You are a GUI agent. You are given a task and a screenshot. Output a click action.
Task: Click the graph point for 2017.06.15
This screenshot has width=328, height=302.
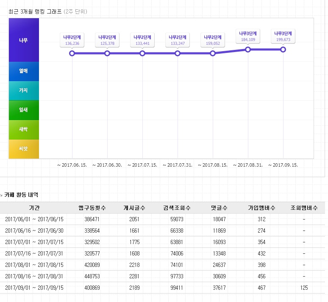[x=72, y=53]
